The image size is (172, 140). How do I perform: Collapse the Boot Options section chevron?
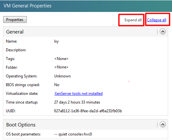coord(163,124)
